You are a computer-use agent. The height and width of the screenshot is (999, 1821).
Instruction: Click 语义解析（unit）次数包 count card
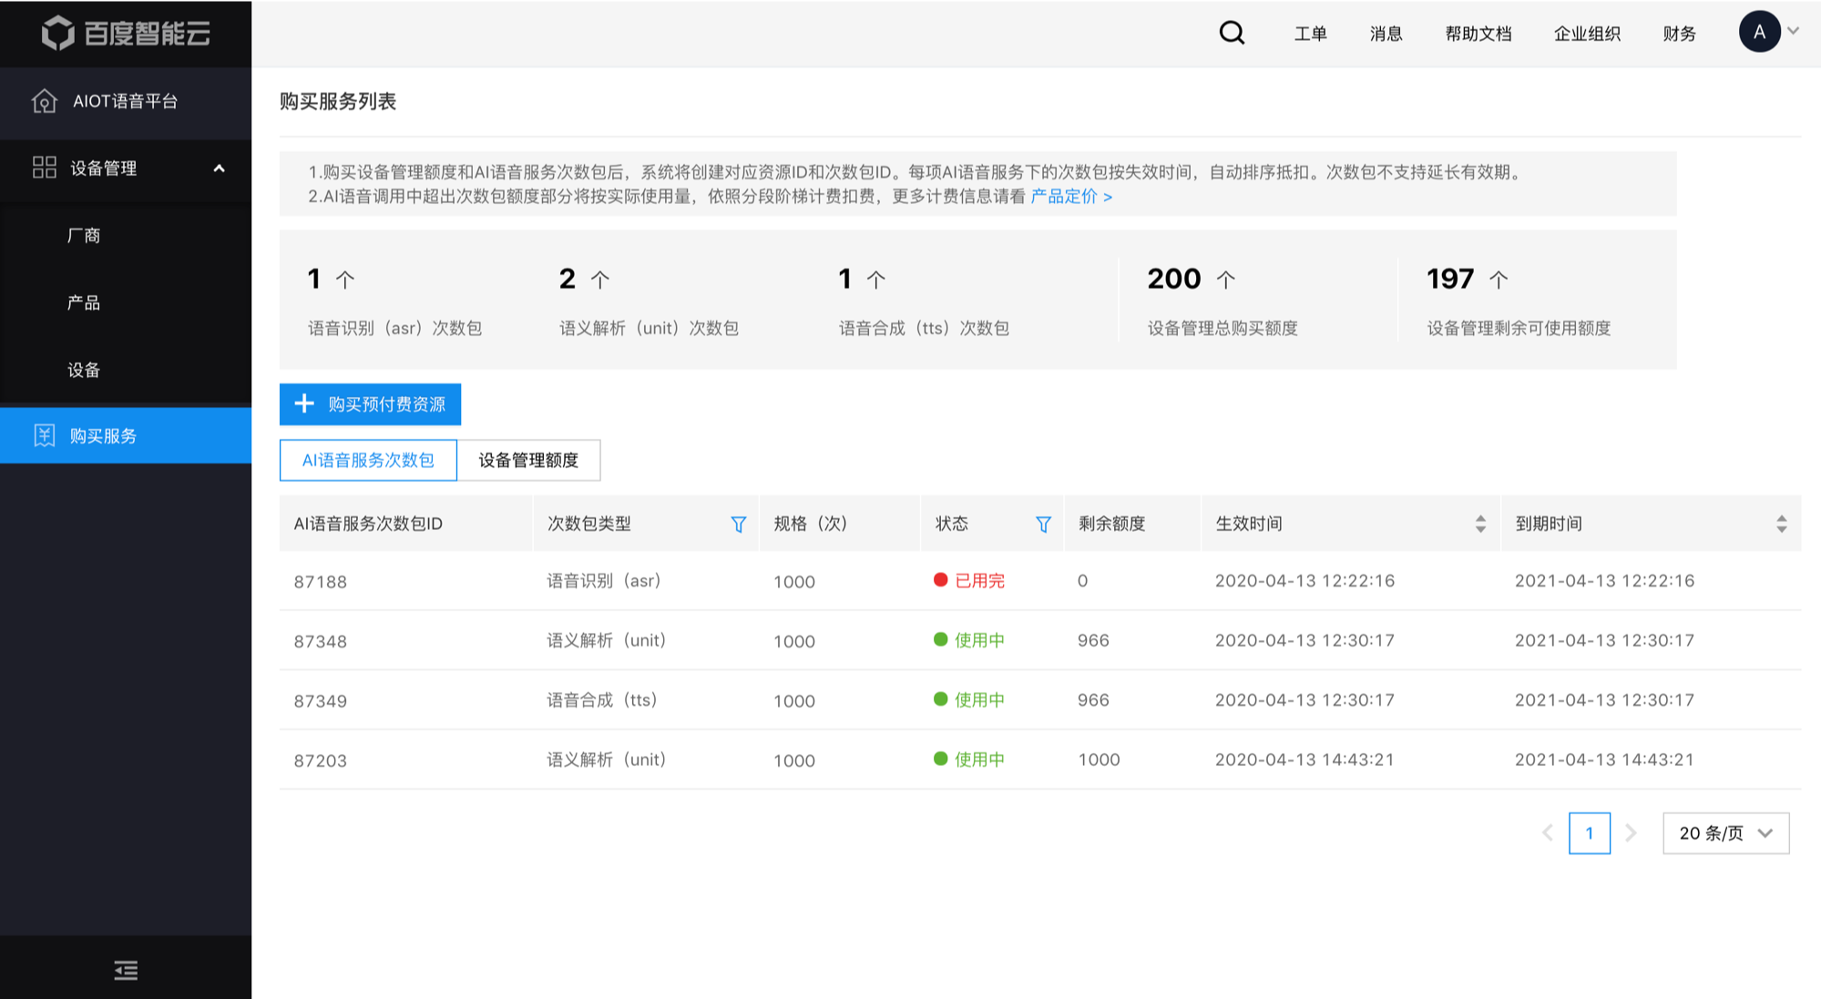pos(649,301)
